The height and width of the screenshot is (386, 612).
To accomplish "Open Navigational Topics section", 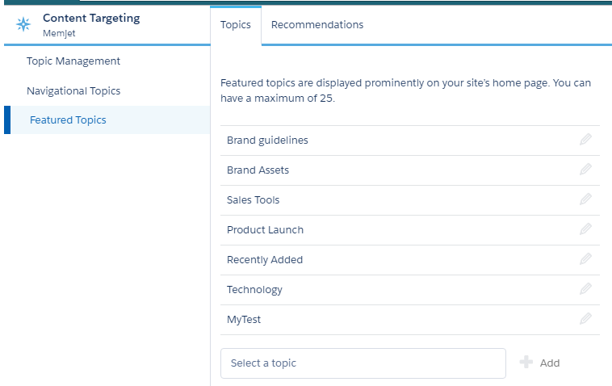I will 73,91.
